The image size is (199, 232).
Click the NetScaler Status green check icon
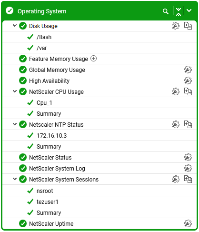tap(23, 157)
